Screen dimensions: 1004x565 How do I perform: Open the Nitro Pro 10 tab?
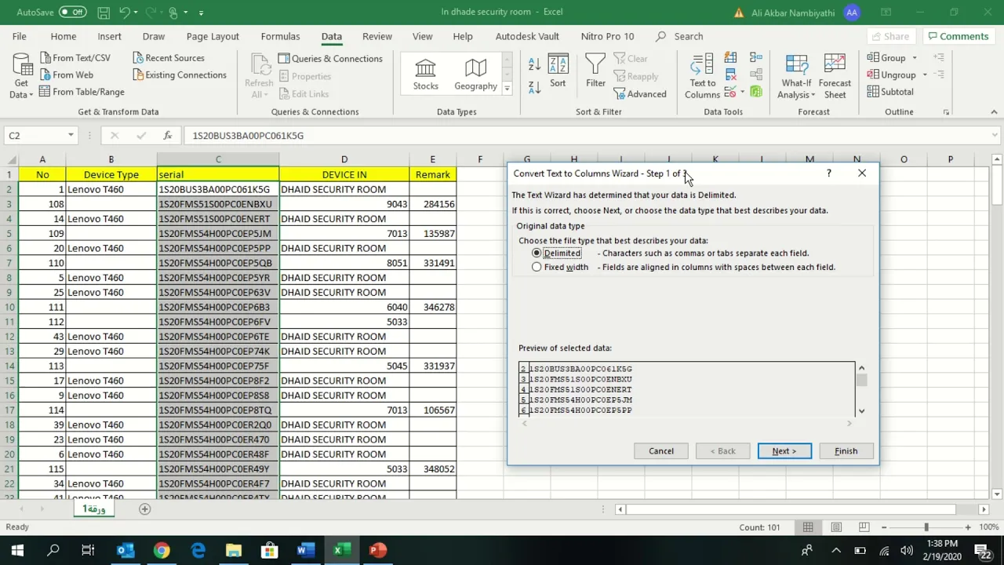608,36
